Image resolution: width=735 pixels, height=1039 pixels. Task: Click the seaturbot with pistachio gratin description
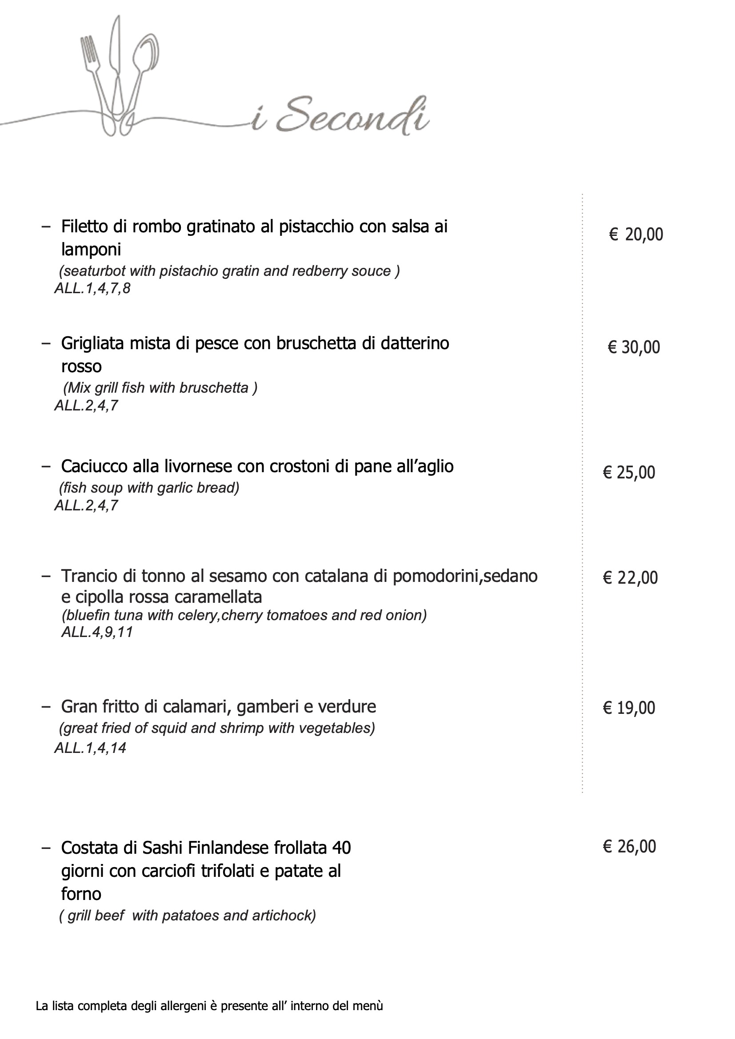tap(229, 271)
